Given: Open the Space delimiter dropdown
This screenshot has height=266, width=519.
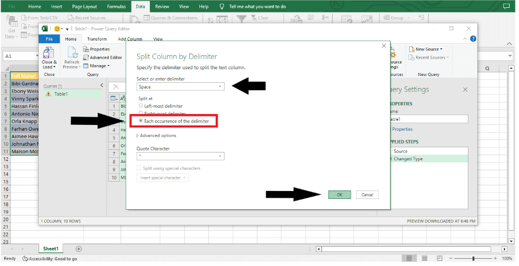Looking at the screenshot, I should (x=220, y=87).
